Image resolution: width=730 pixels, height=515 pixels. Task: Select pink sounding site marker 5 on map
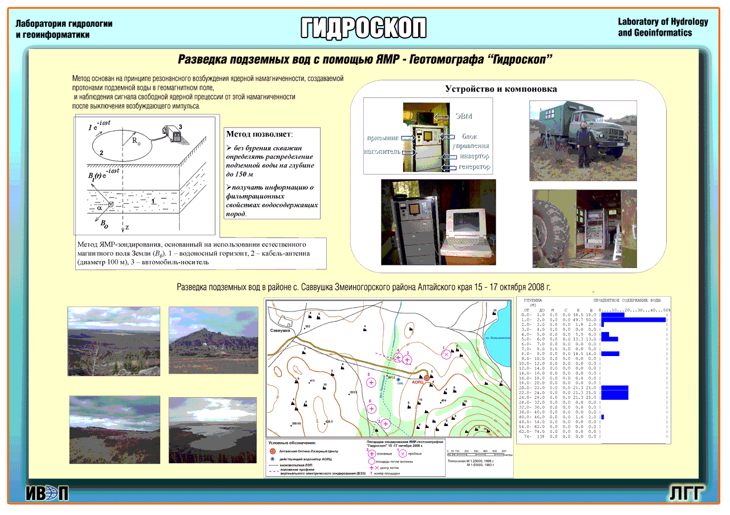pyautogui.click(x=372, y=382)
